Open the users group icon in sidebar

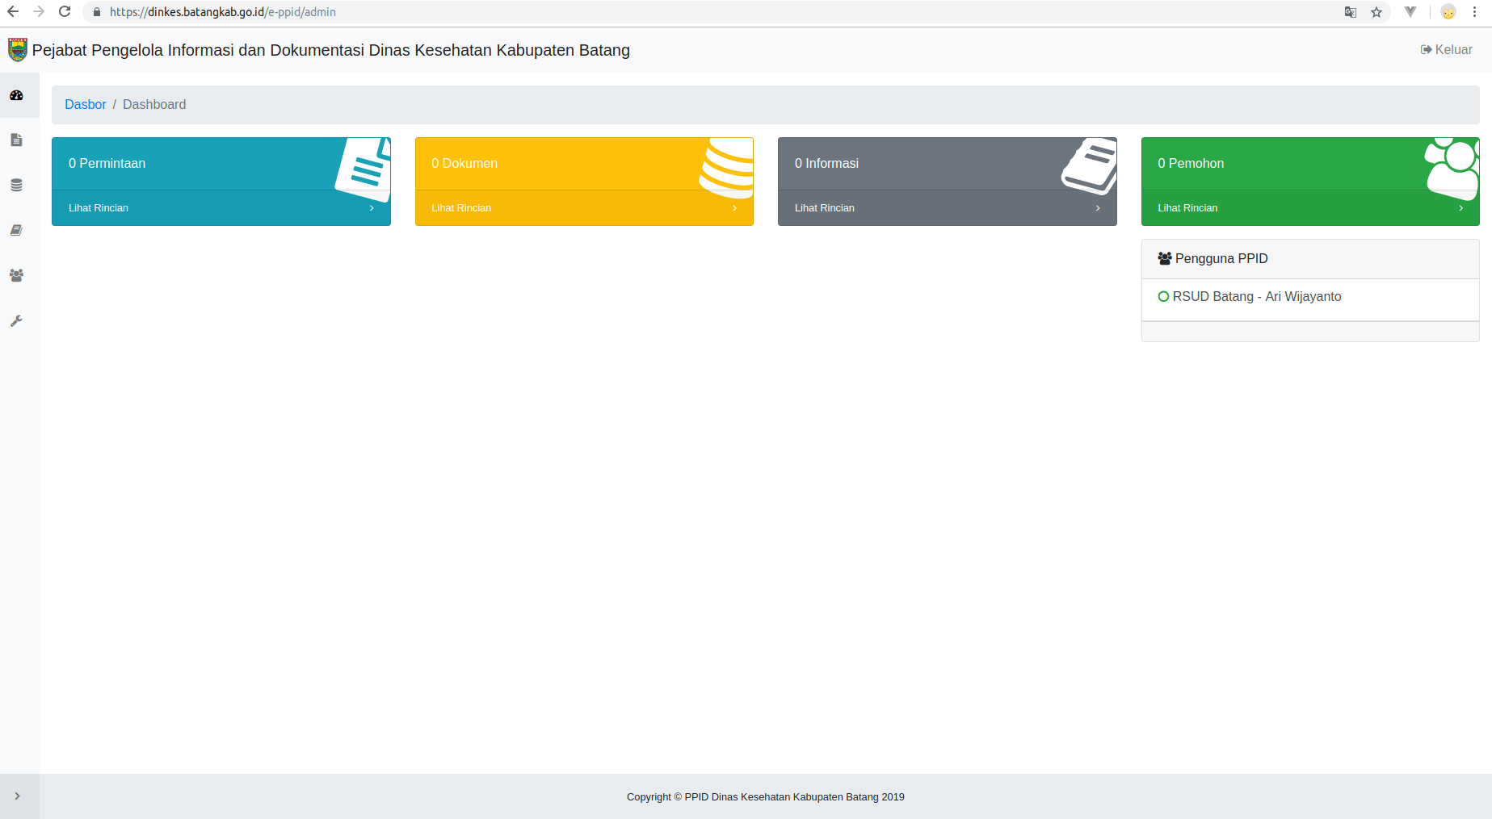[x=16, y=276]
